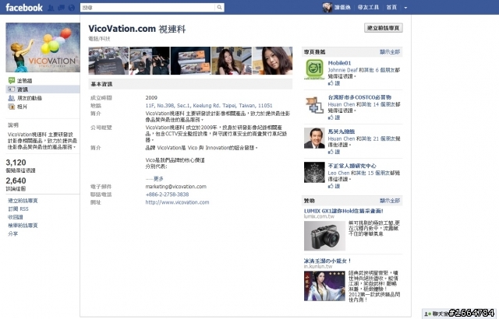Expand description with the 更多 link
Screen dimensions: 499x319
click(x=158, y=179)
